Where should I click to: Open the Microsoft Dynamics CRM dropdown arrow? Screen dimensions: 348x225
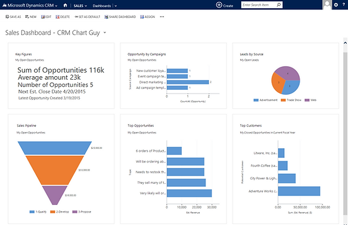click(56, 6)
